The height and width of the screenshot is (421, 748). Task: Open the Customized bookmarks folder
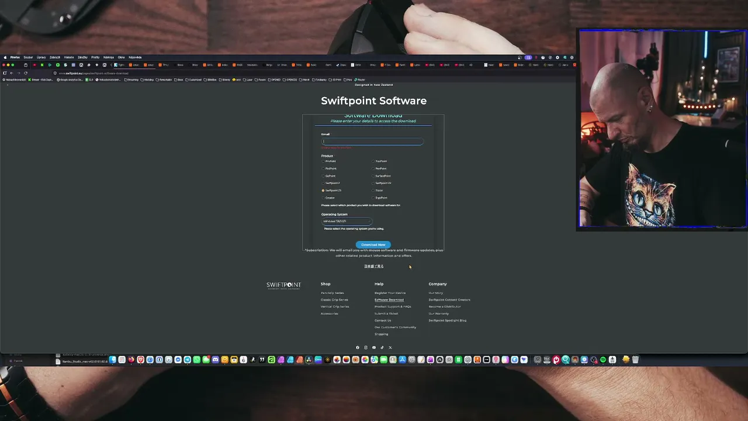(193, 80)
